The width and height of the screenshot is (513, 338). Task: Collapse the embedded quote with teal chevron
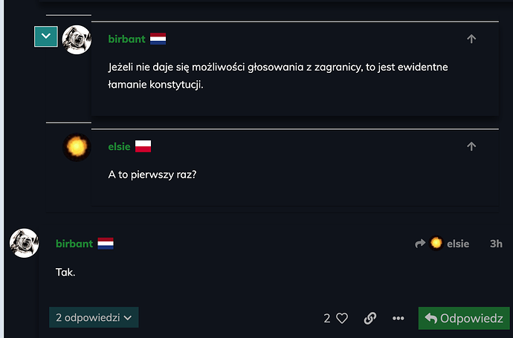(46, 36)
